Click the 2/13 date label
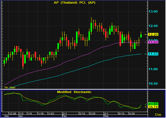This screenshot has height=118, width=166. [x=82, y=114]
